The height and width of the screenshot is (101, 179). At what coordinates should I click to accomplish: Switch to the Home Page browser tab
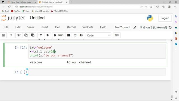click(x=22, y=2)
